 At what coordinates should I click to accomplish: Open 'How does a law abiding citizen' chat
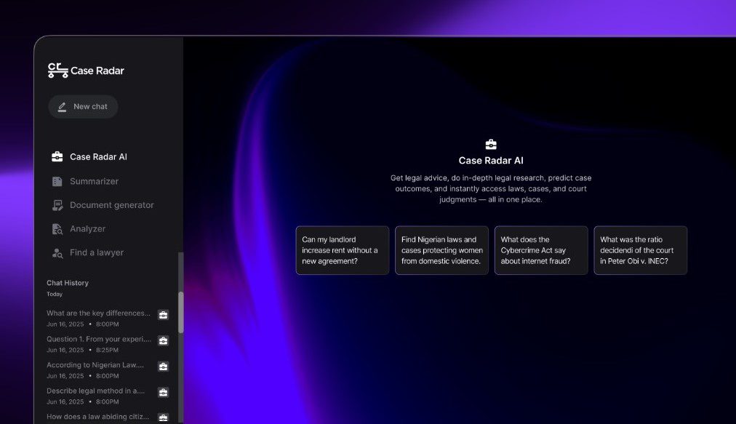[x=97, y=417]
